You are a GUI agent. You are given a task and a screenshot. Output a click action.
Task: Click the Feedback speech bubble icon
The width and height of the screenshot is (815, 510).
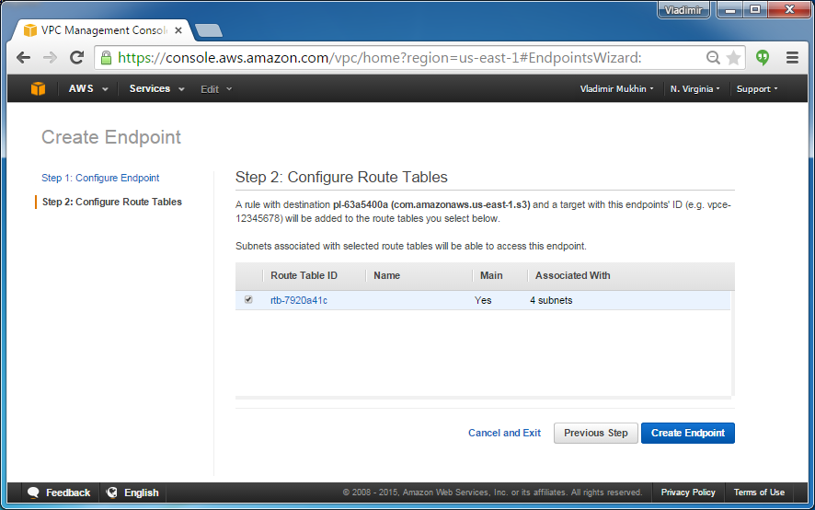(x=33, y=493)
